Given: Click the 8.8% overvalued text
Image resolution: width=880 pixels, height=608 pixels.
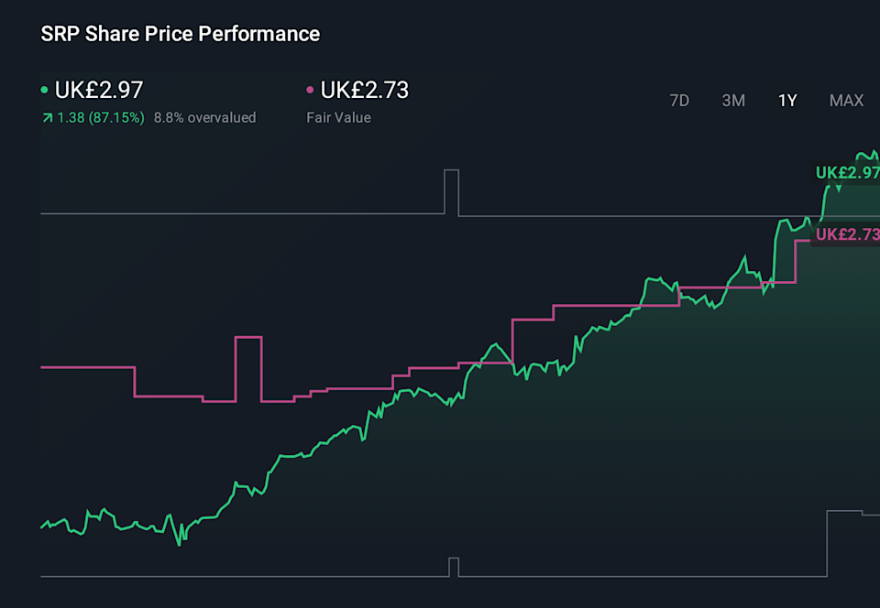Looking at the screenshot, I should pos(204,117).
